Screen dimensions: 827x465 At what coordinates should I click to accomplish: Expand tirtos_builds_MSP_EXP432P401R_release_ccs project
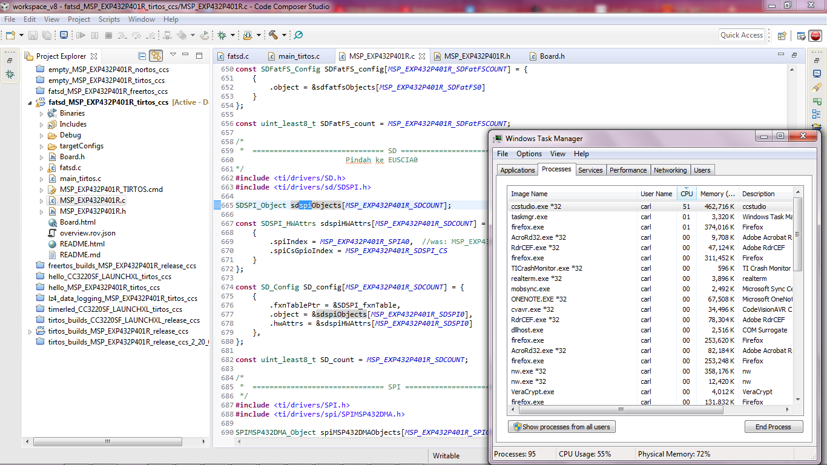[30, 332]
